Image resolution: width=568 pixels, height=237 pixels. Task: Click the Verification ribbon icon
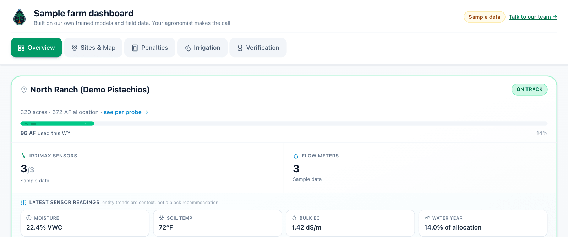(240, 48)
